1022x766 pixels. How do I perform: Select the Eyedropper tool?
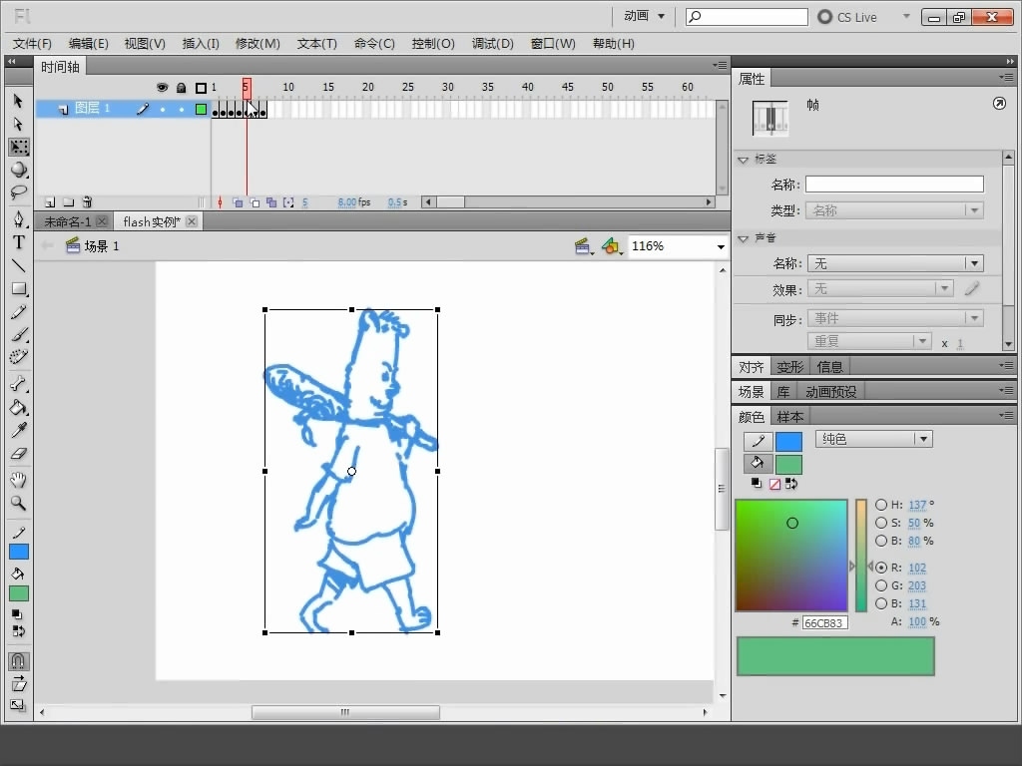pyautogui.click(x=18, y=431)
